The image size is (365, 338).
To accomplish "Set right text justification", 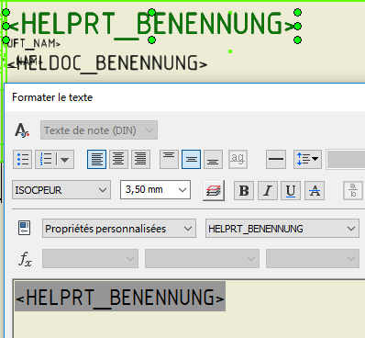I will click(140, 159).
